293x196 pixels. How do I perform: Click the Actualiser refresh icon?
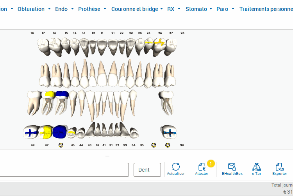tap(176, 167)
